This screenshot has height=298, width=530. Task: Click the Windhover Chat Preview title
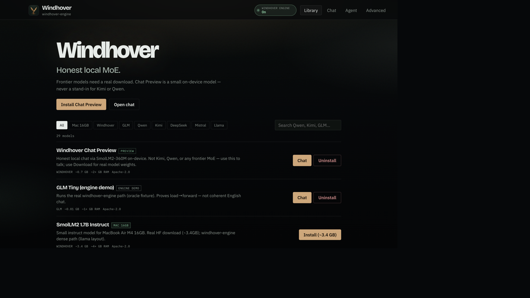[x=86, y=150]
